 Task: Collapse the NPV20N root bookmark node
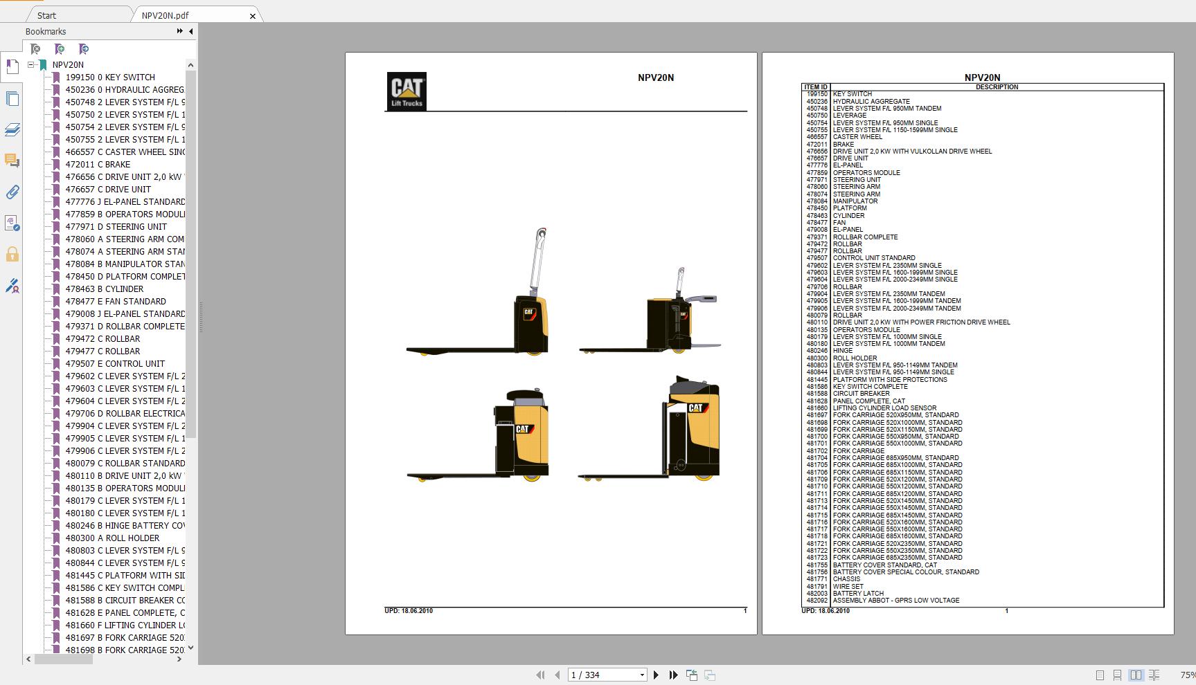coord(31,65)
